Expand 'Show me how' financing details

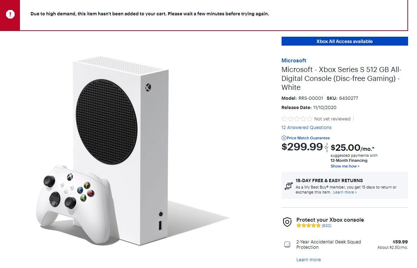pos(345,166)
